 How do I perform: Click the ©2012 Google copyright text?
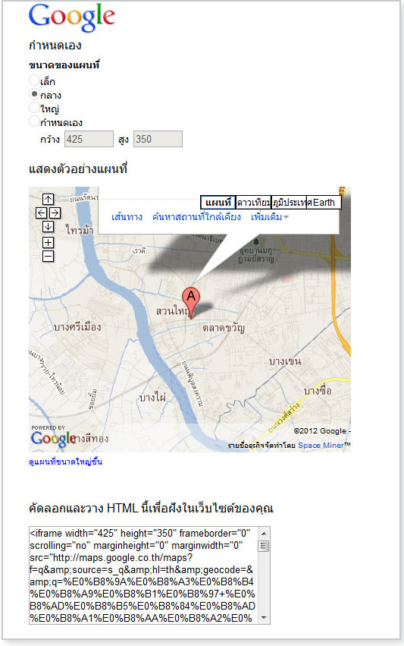[x=321, y=431]
